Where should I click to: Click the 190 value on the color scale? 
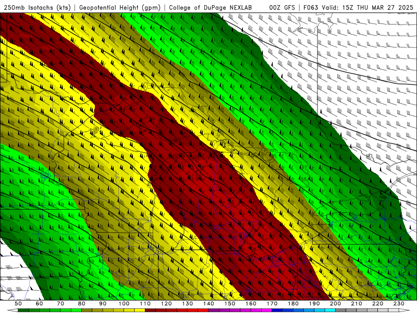[314, 304]
